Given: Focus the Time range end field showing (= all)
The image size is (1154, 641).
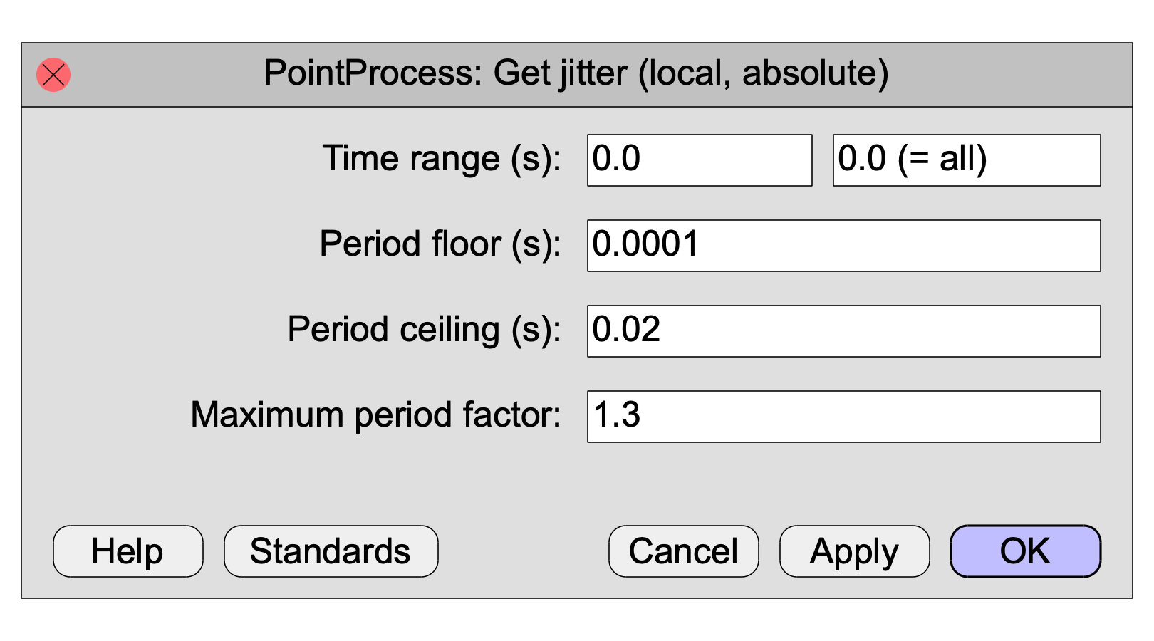Looking at the screenshot, I should (x=967, y=160).
